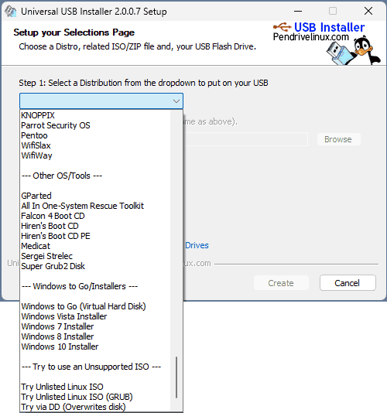Select GParted from Other OS/Tools

(36, 196)
